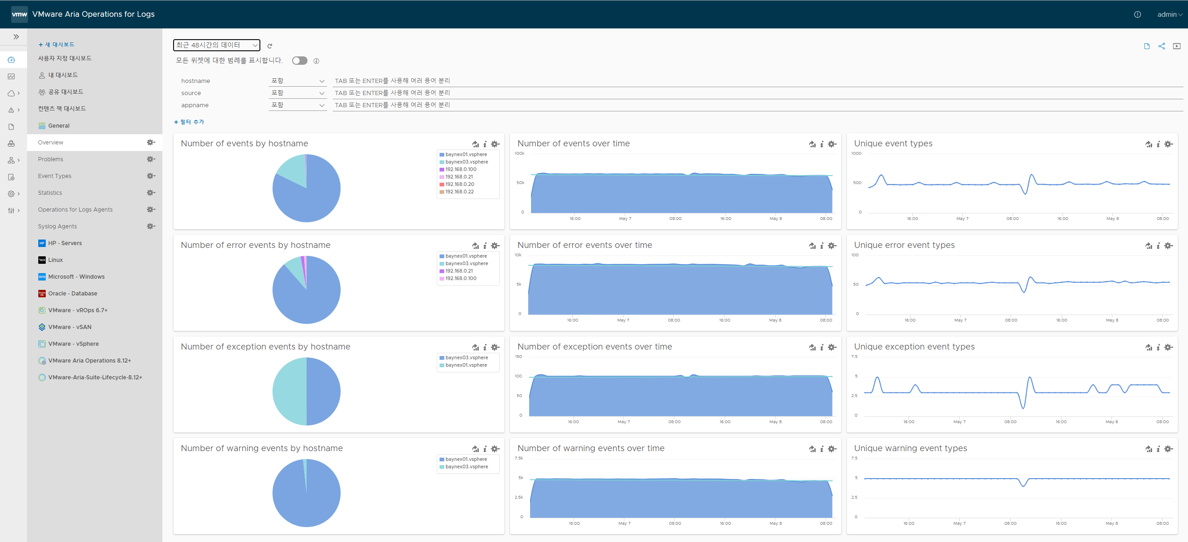Open the time range dropdown

click(x=217, y=45)
